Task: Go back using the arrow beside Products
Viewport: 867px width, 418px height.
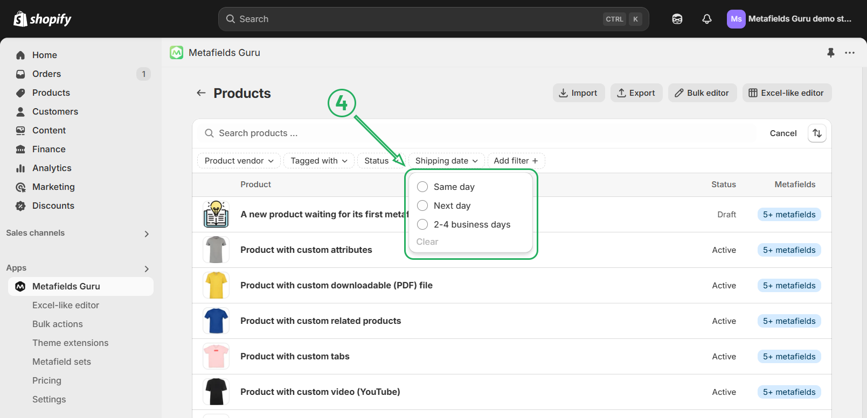Action: coord(201,93)
